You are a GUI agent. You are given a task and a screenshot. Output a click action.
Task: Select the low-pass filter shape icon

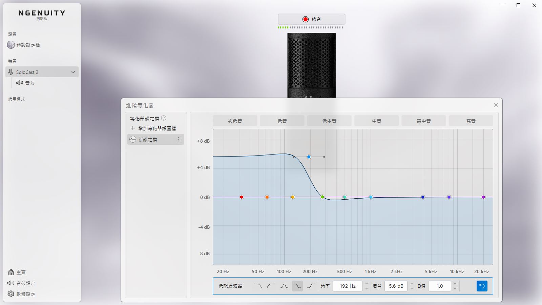(257, 286)
